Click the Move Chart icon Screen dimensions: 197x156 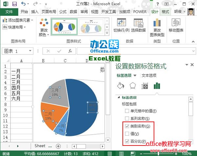pos(176,22)
